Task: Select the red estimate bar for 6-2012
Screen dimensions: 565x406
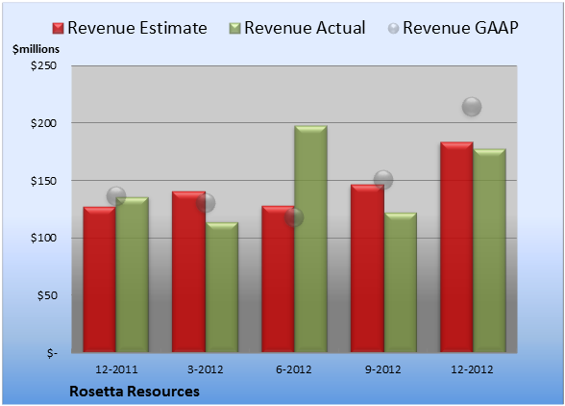Action: point(278,279)
